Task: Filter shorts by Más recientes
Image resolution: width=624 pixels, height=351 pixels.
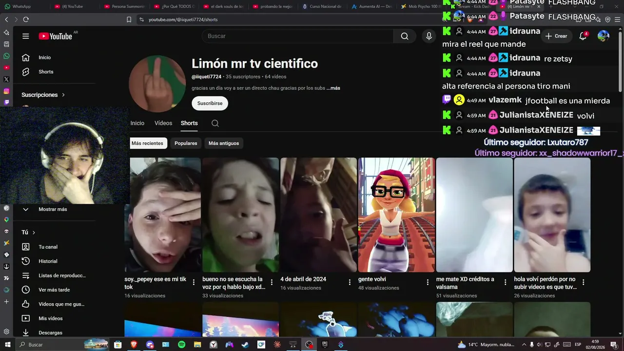Action: coord(147,143)
